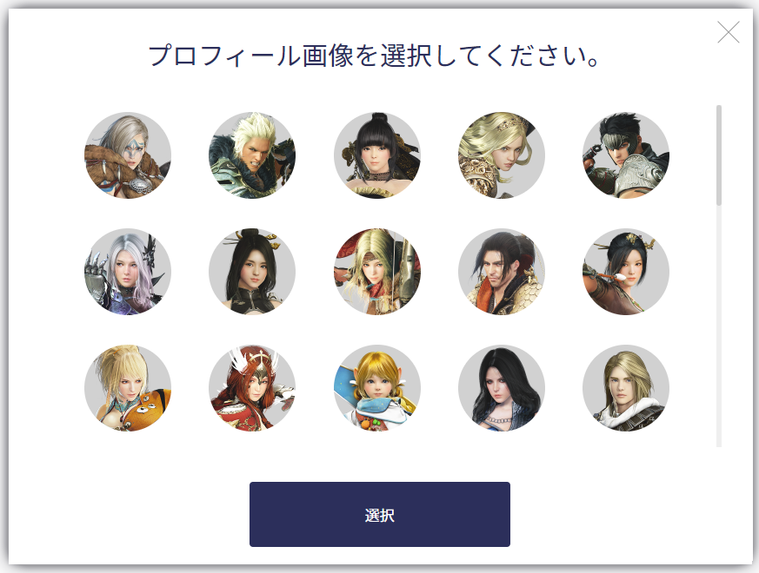Screen dimensions: 759x573
Task: Select the silver-purple haired woman with claw gauntlet
Action: pos(128,271)
